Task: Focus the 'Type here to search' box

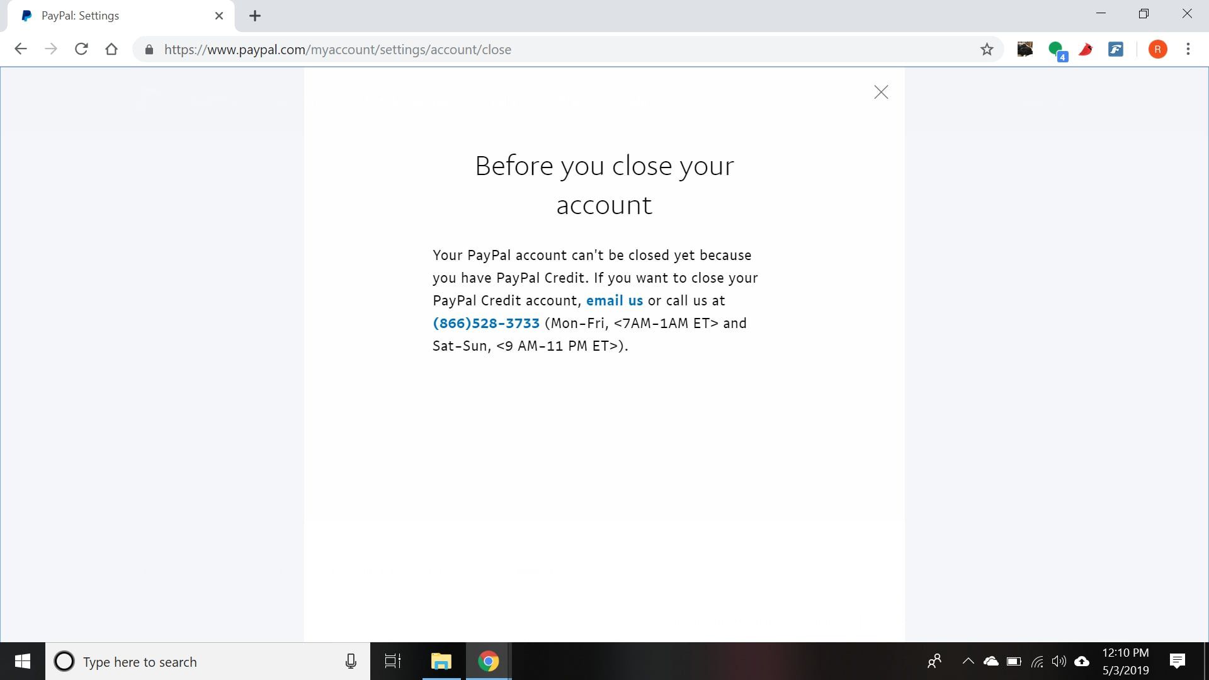Action: click(208, 661)
